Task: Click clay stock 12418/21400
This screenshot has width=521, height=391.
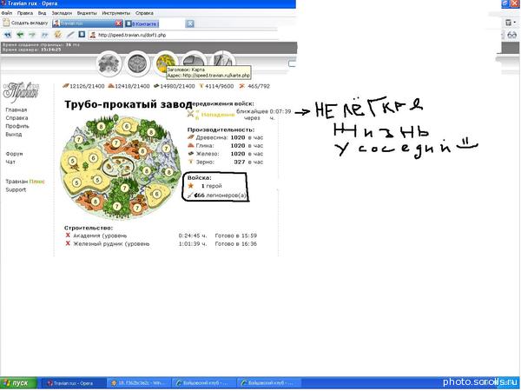Action: [x=129, y=86]
